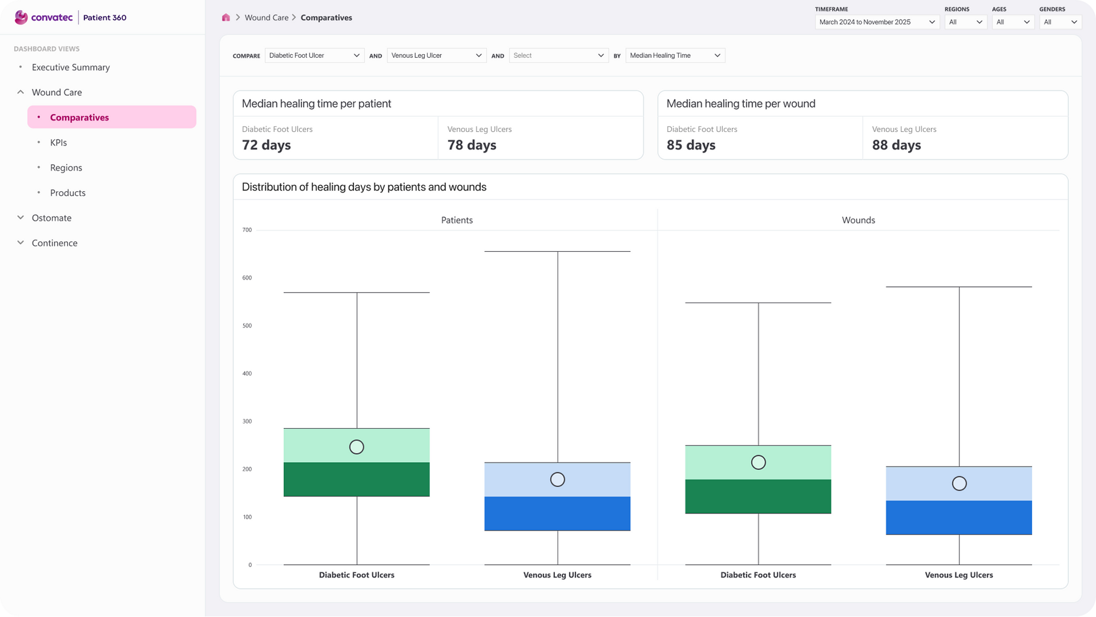Click the home icon in breadcrumb
Screen dimensions: 1096x617
tap(226, 18)
